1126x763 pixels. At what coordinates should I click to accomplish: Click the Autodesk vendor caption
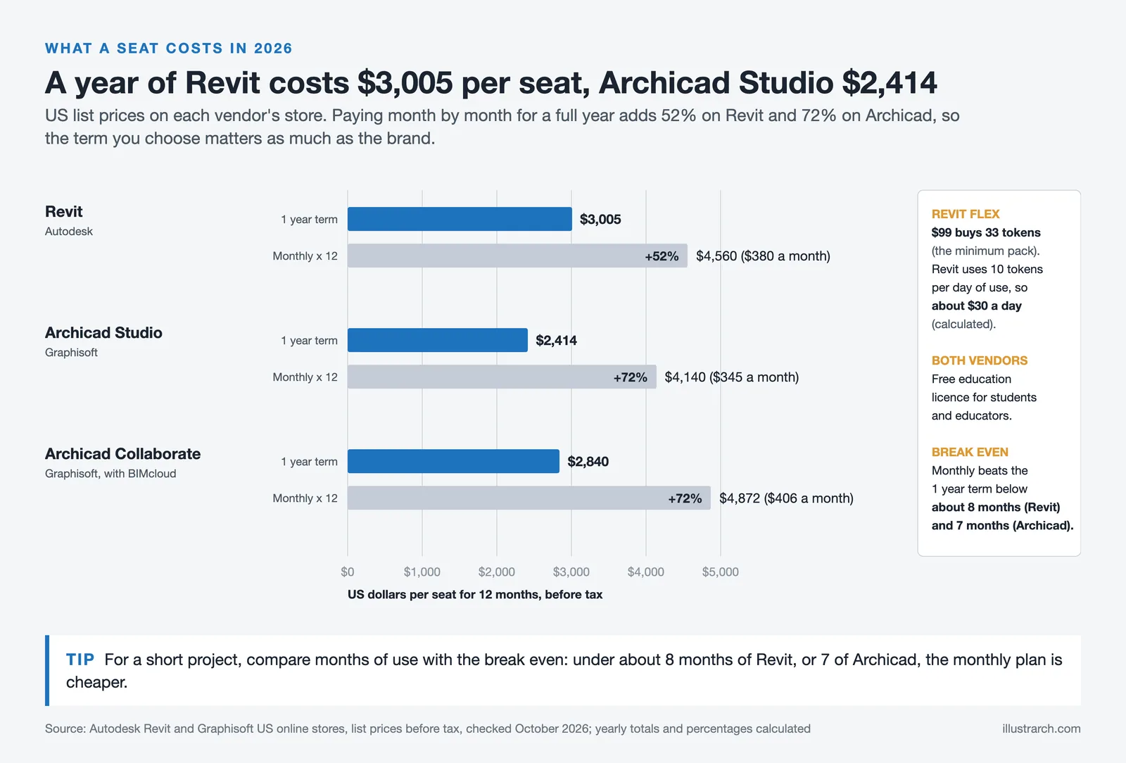69,231
